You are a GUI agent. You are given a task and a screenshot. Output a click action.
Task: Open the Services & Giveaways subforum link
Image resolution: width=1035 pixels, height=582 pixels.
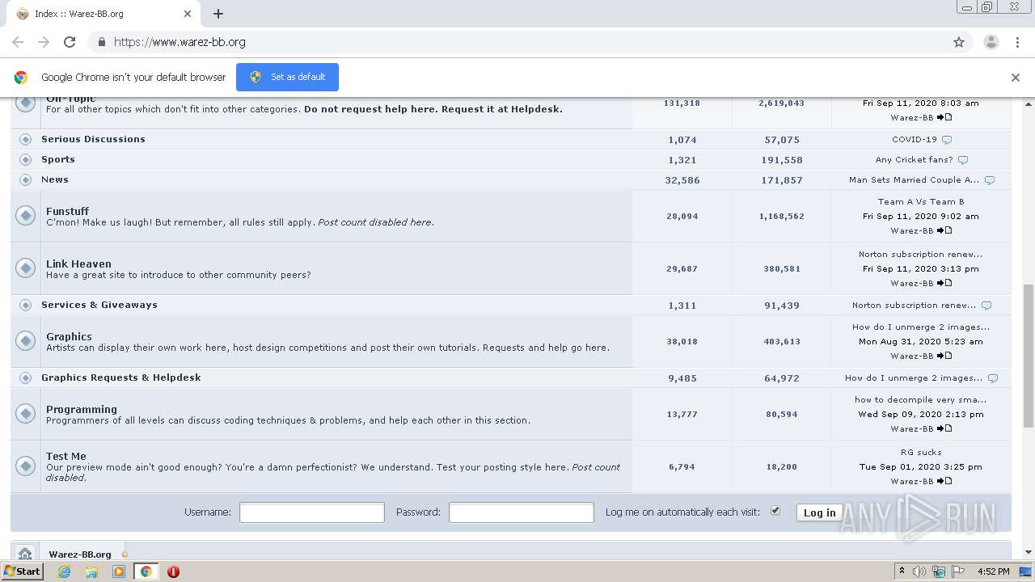click(99, 305)
